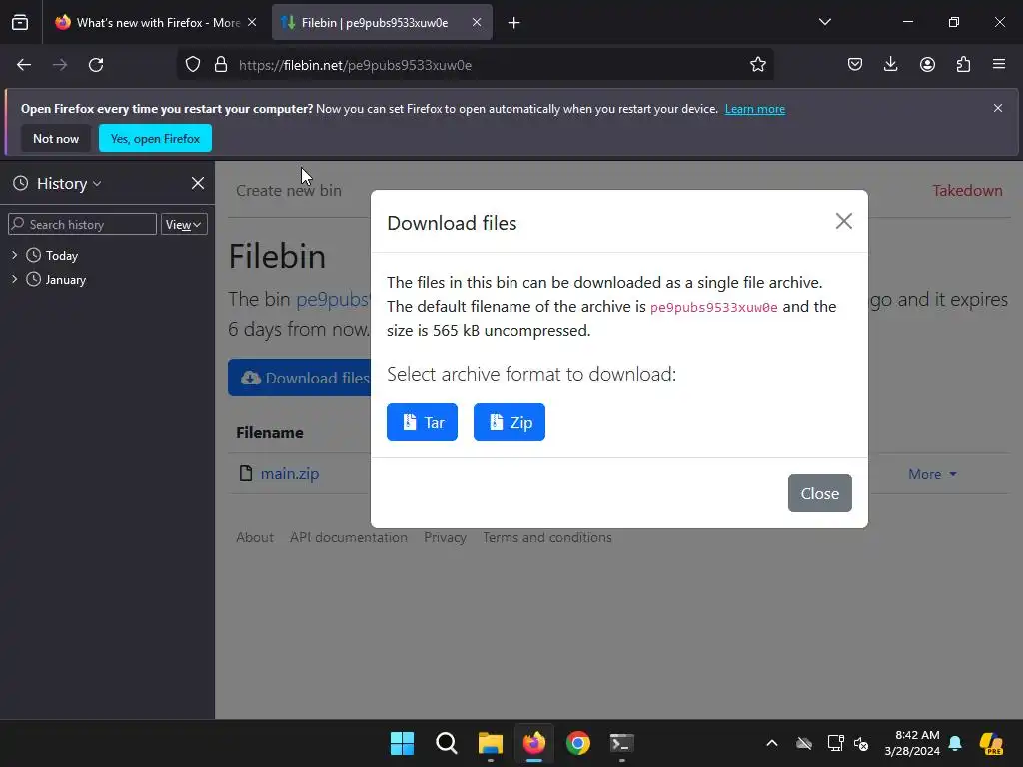Bookmark this page with the star icon
The height and width of the screenshot is (767, 1023).
pyautogui.click(x=757, y=65)
